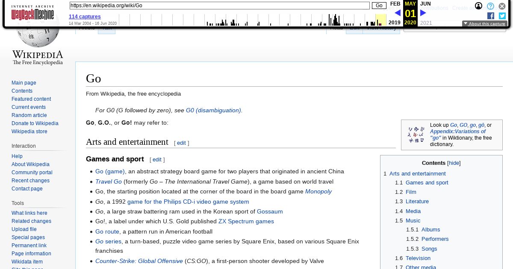
Task: Open Donate to Wikipedia
Action: click(x=35, y=123)
